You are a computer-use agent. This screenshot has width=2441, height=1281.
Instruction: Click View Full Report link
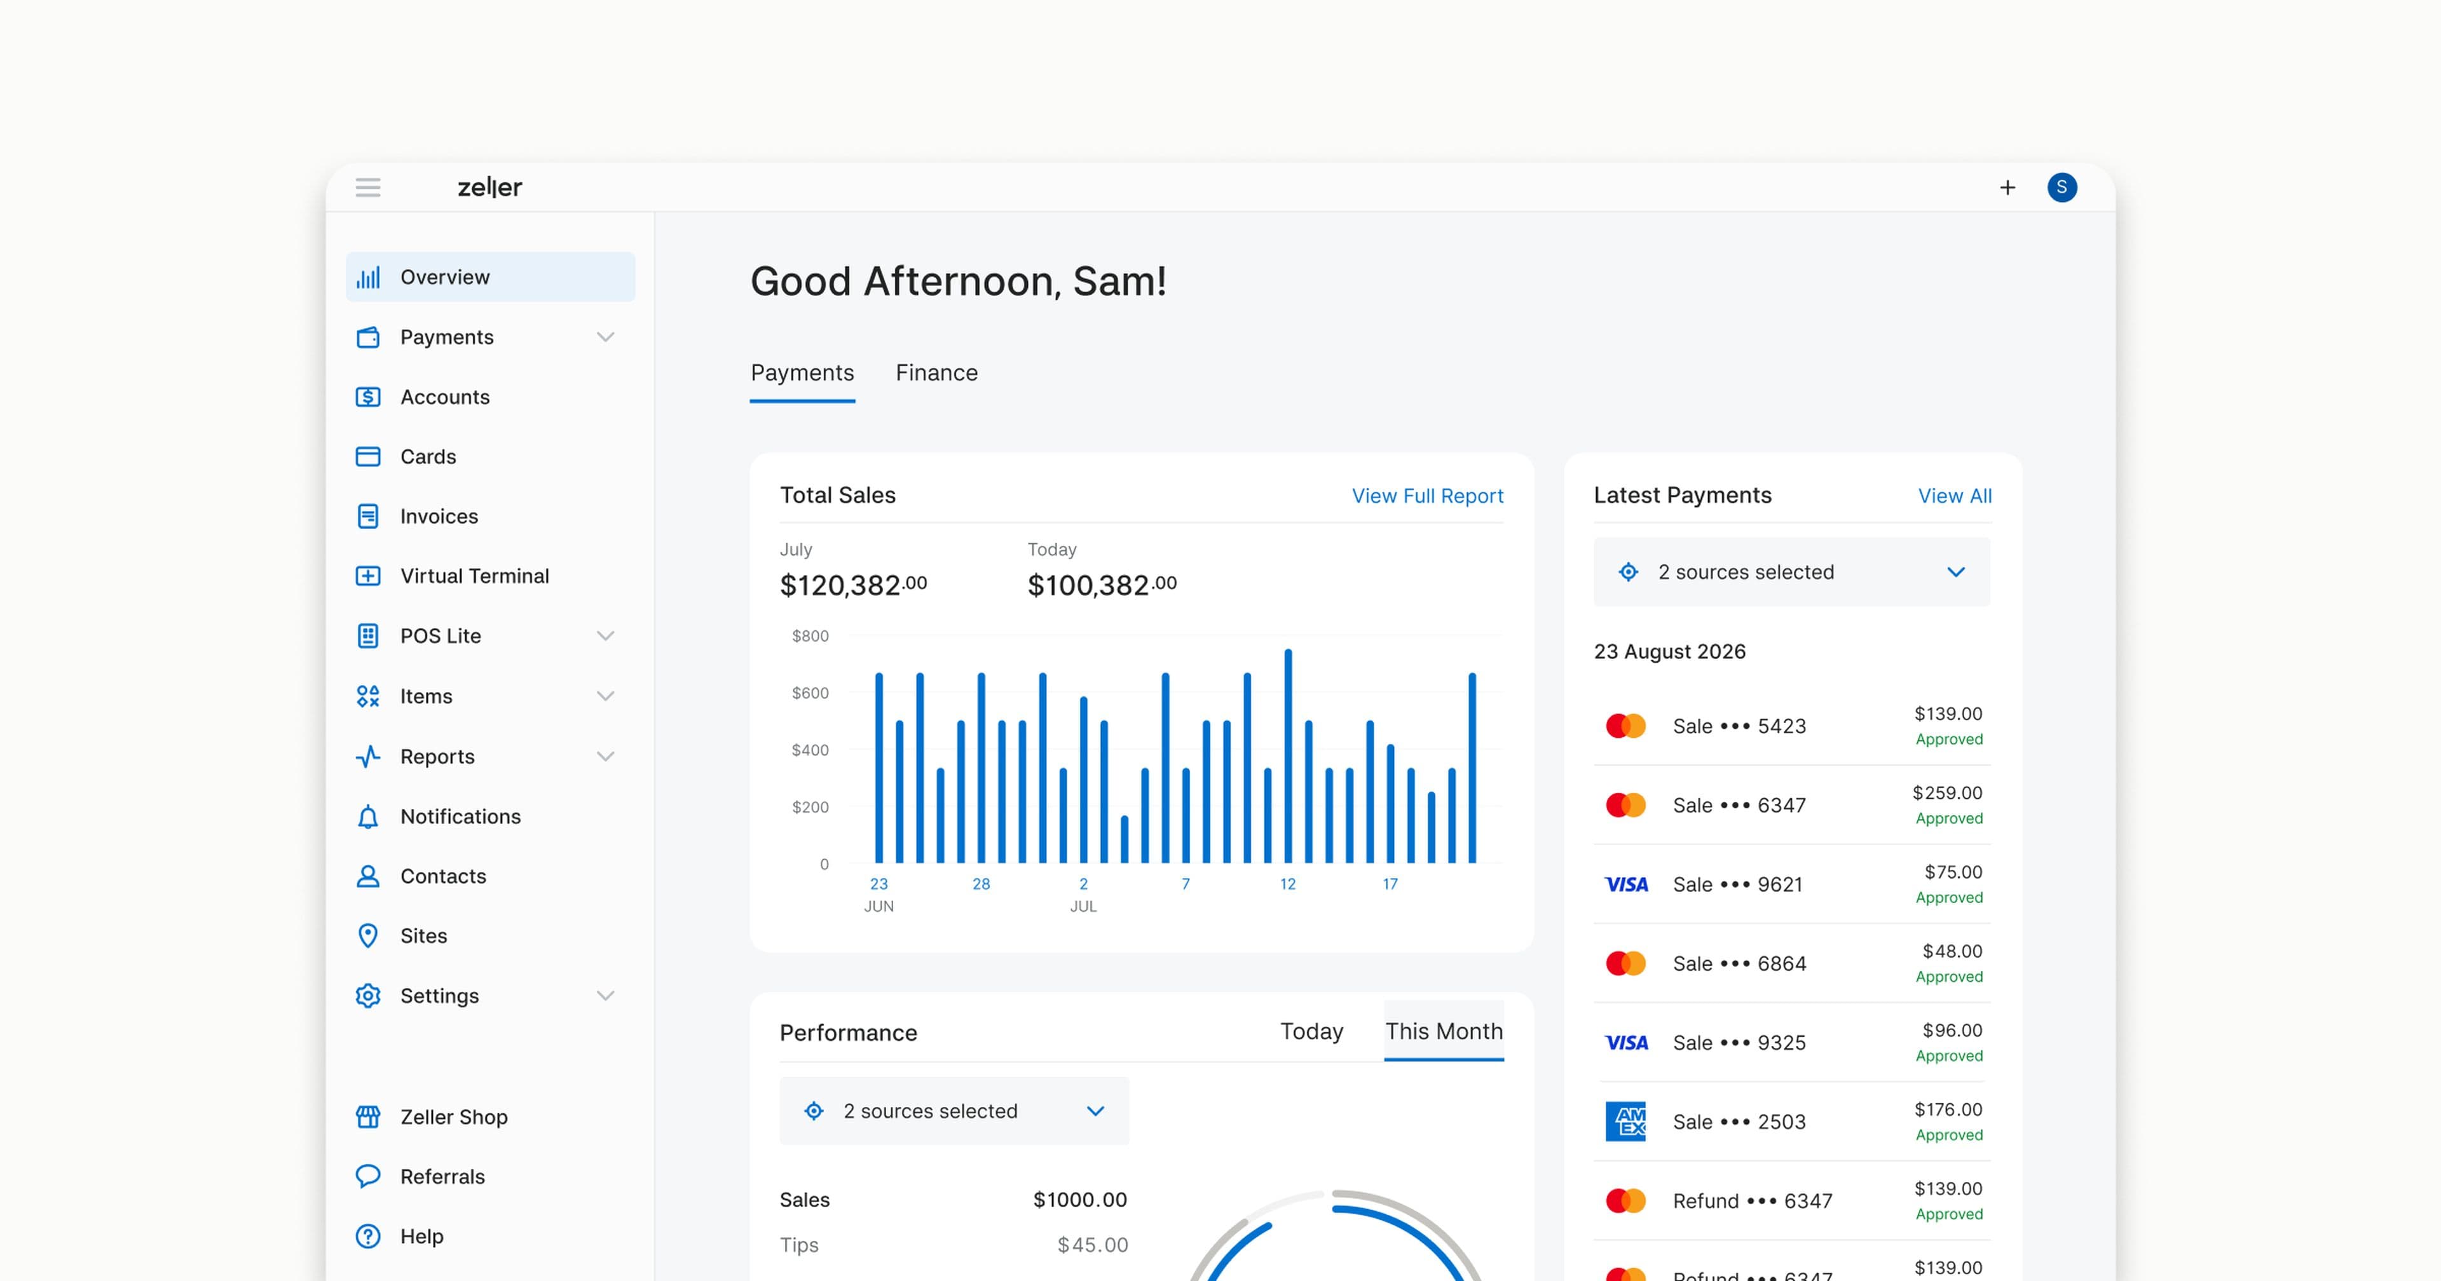[1427, 496]
